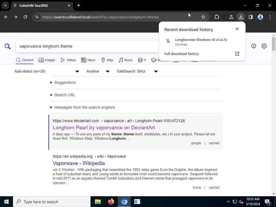Open the tab search dropdown arrow
This screenshot has width=276, height=207.
pyautogui.click(x=5, y=5)
